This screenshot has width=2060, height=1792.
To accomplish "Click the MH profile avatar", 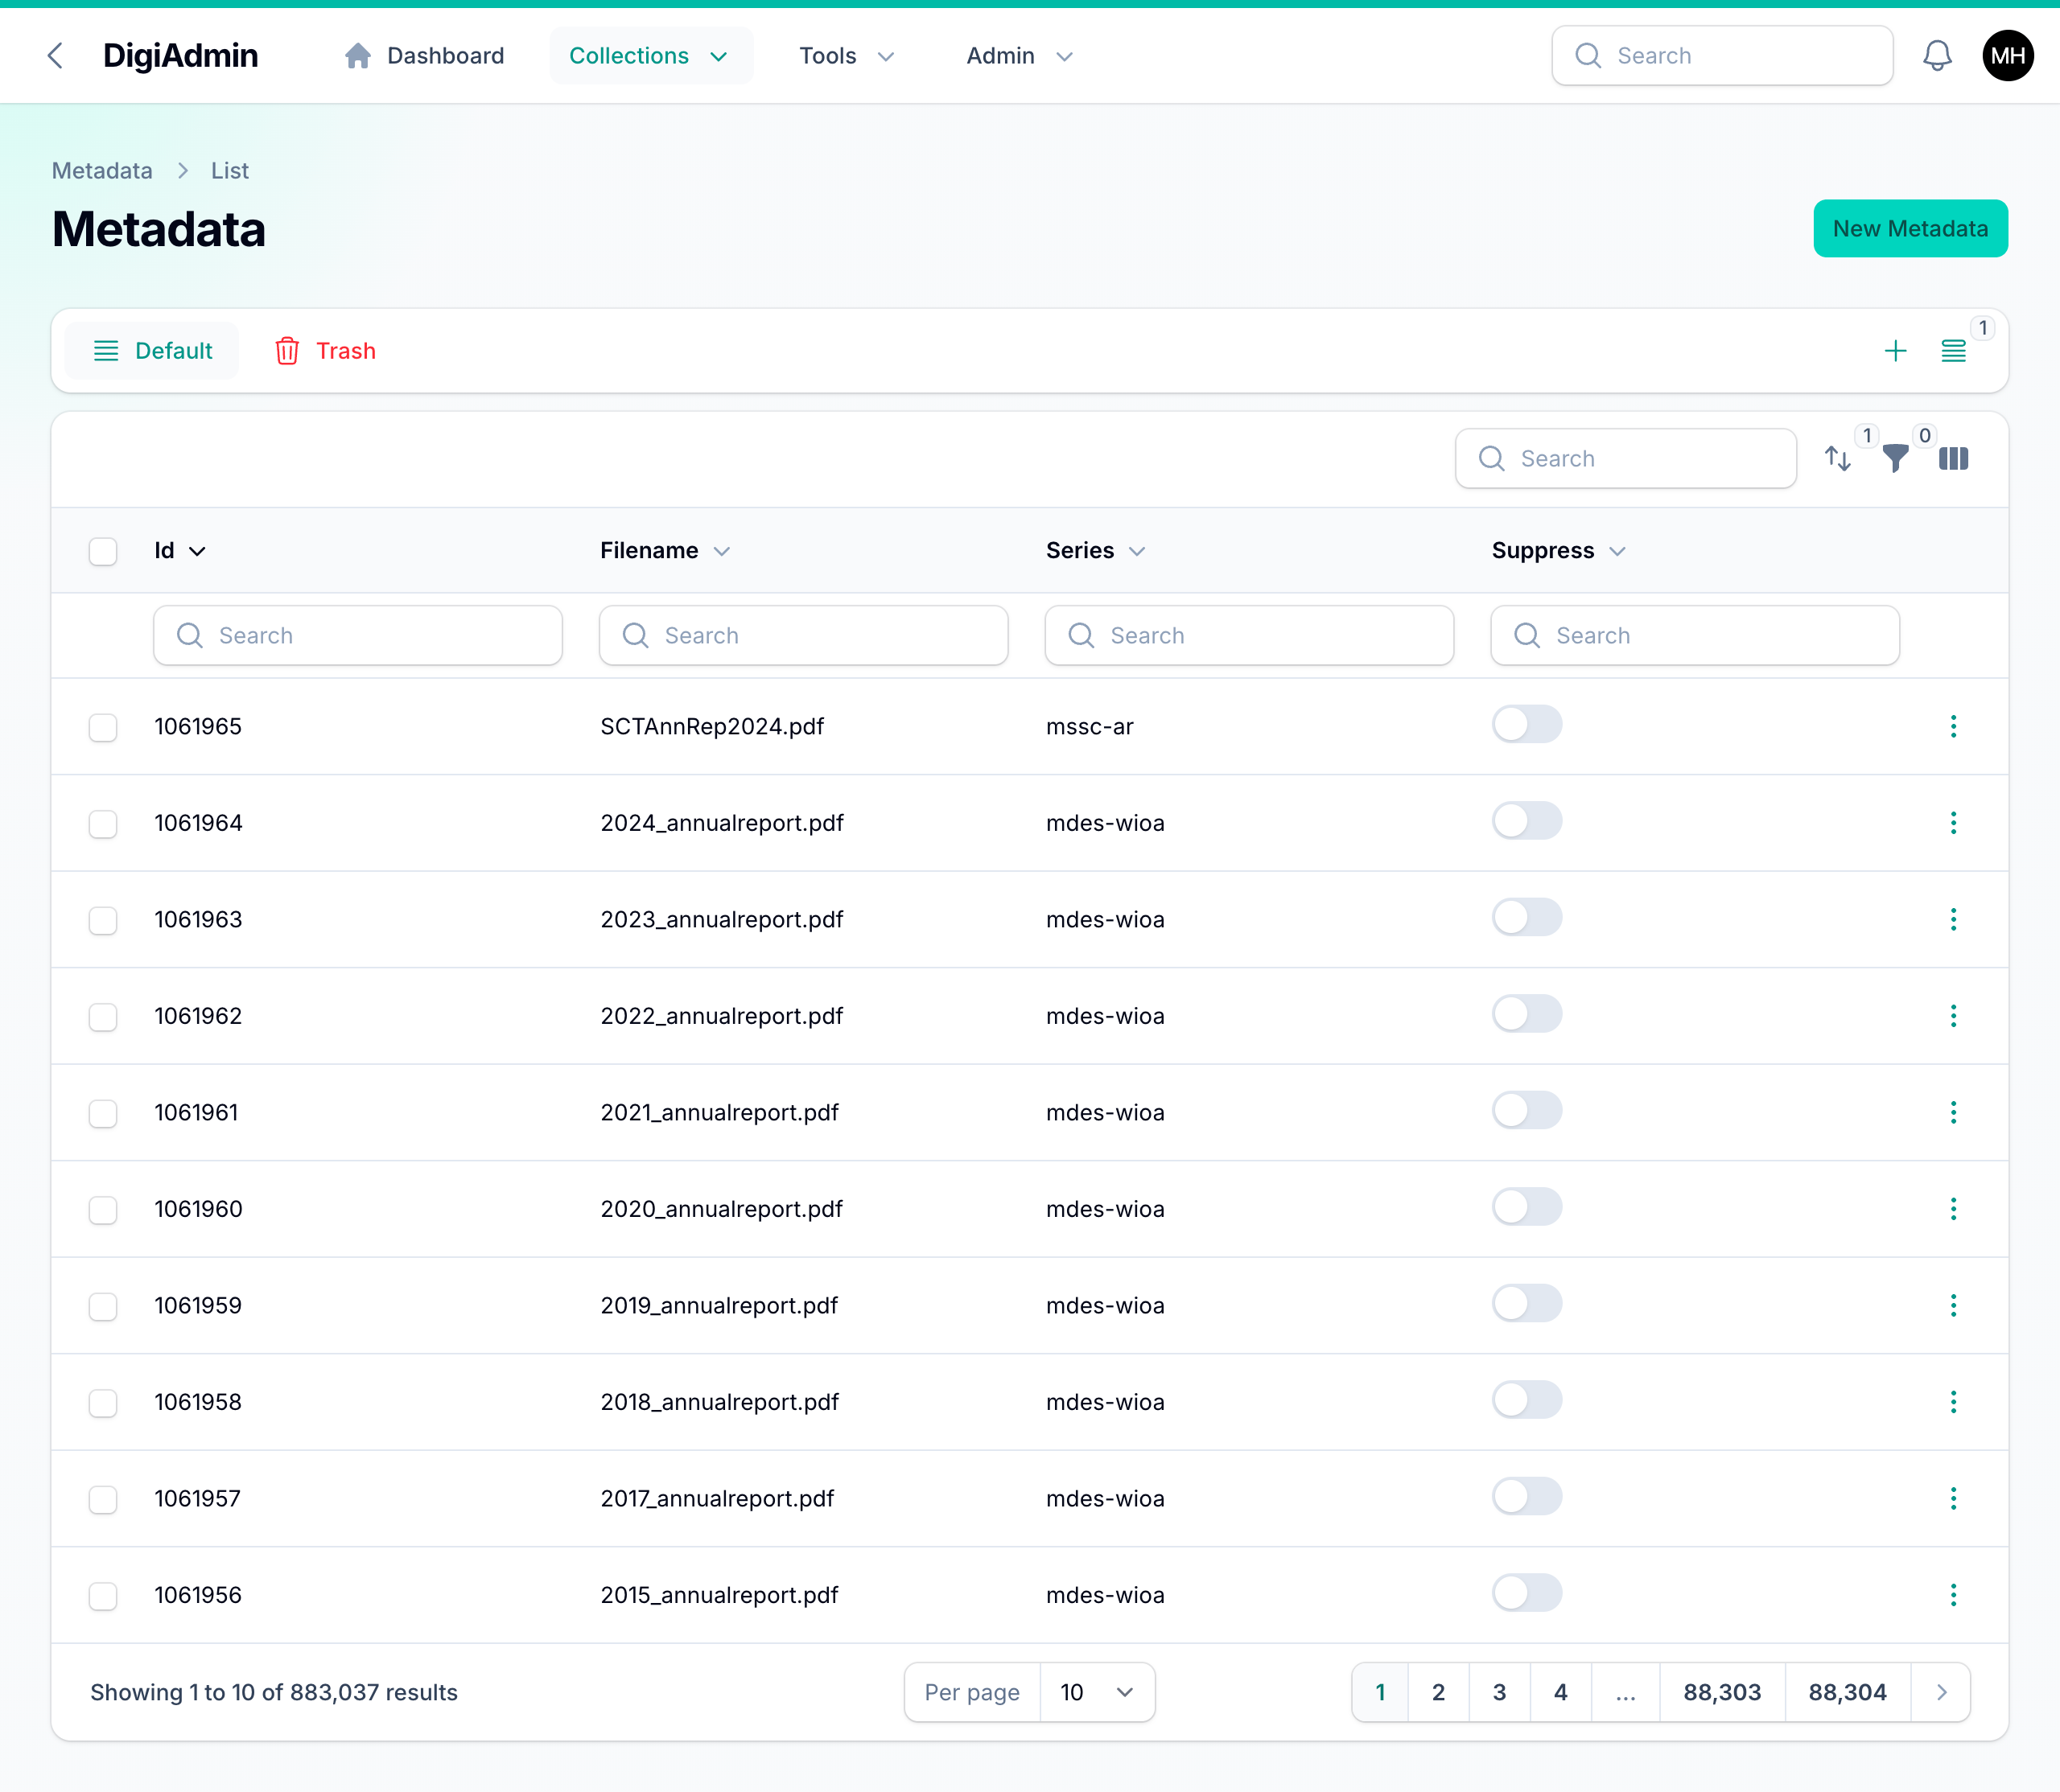I will pyautogui.click(x=2007, y=56).
